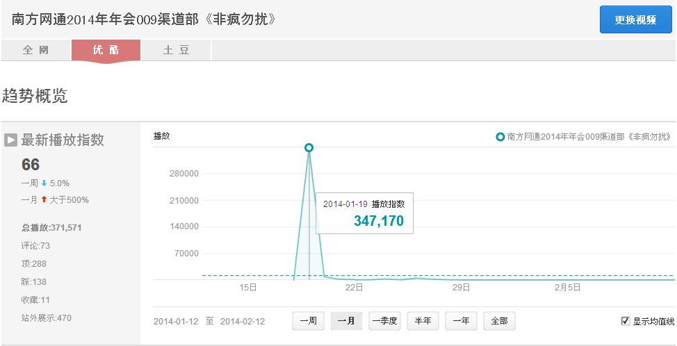
Task: Open the 土豆 tab
Action: [x=176, y=50]
